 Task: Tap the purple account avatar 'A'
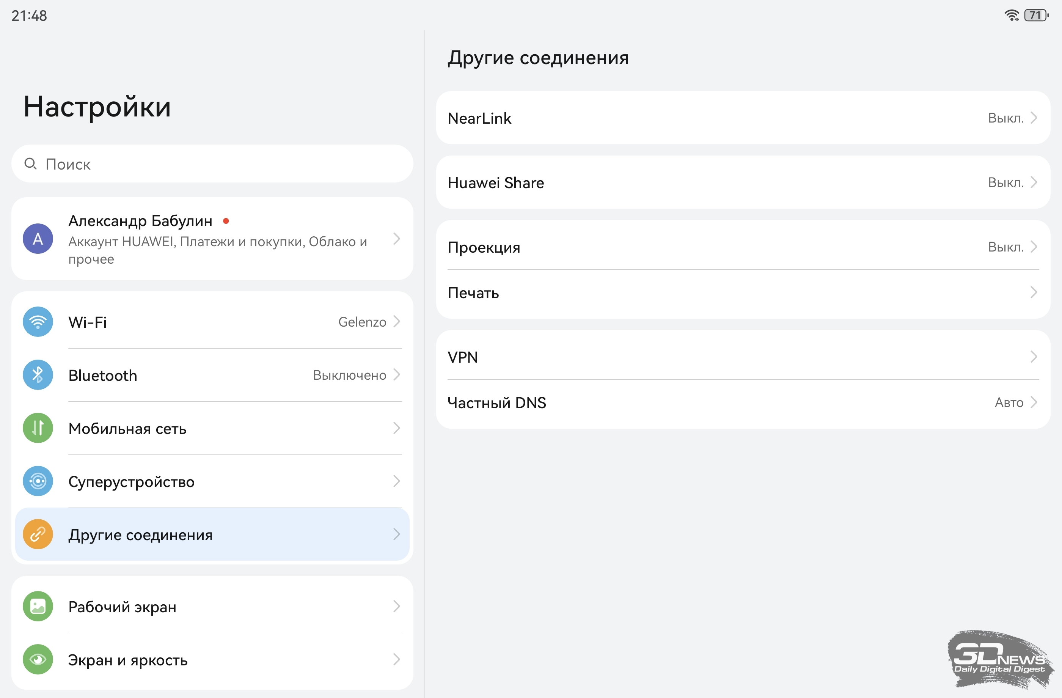click(x=38, y=239)
